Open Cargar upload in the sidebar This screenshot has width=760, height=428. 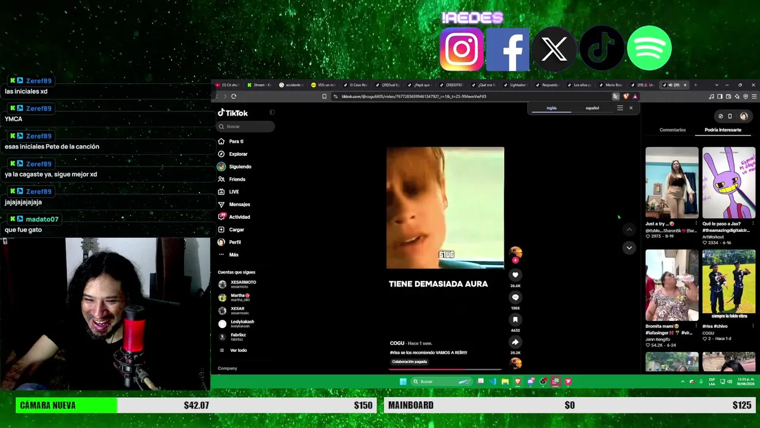pos(231,229)
